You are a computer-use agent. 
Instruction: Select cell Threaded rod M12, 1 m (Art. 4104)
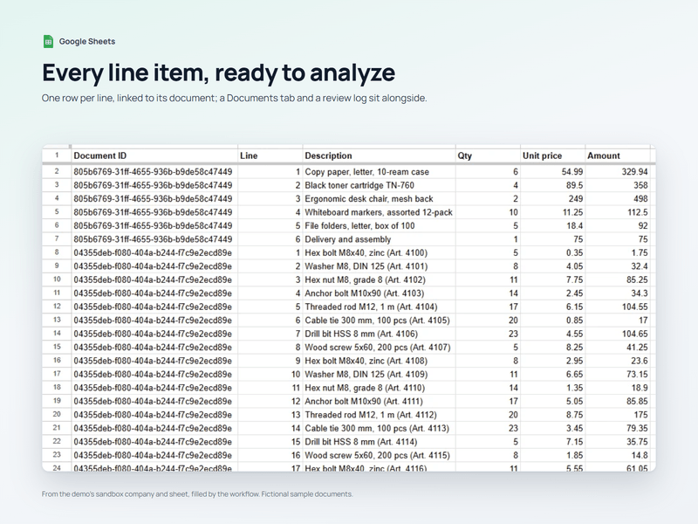coord(380,307)
